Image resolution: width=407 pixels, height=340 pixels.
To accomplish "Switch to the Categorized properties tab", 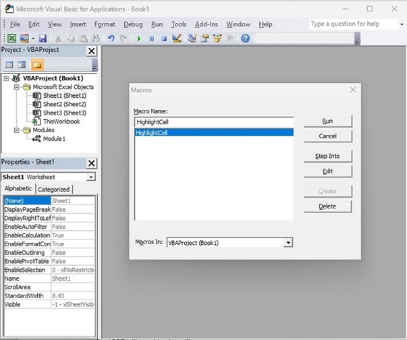I will [x=54, y=190].
